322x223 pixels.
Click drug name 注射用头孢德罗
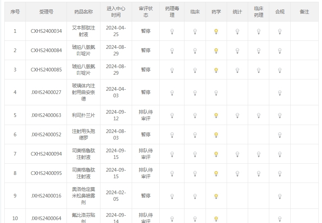83,134
